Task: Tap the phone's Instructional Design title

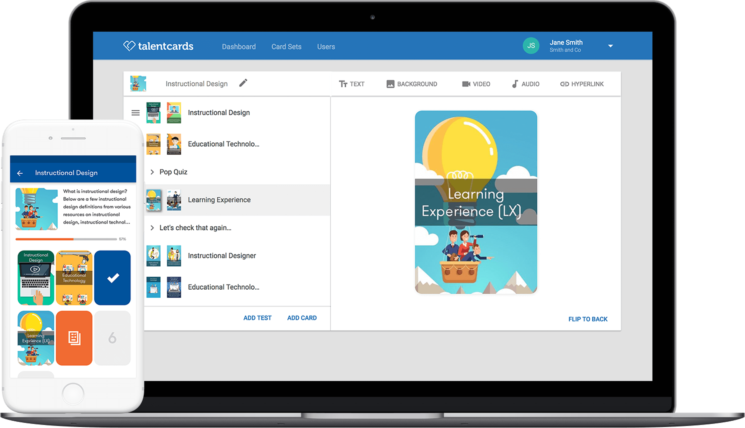Action: [x=66, y=173]
